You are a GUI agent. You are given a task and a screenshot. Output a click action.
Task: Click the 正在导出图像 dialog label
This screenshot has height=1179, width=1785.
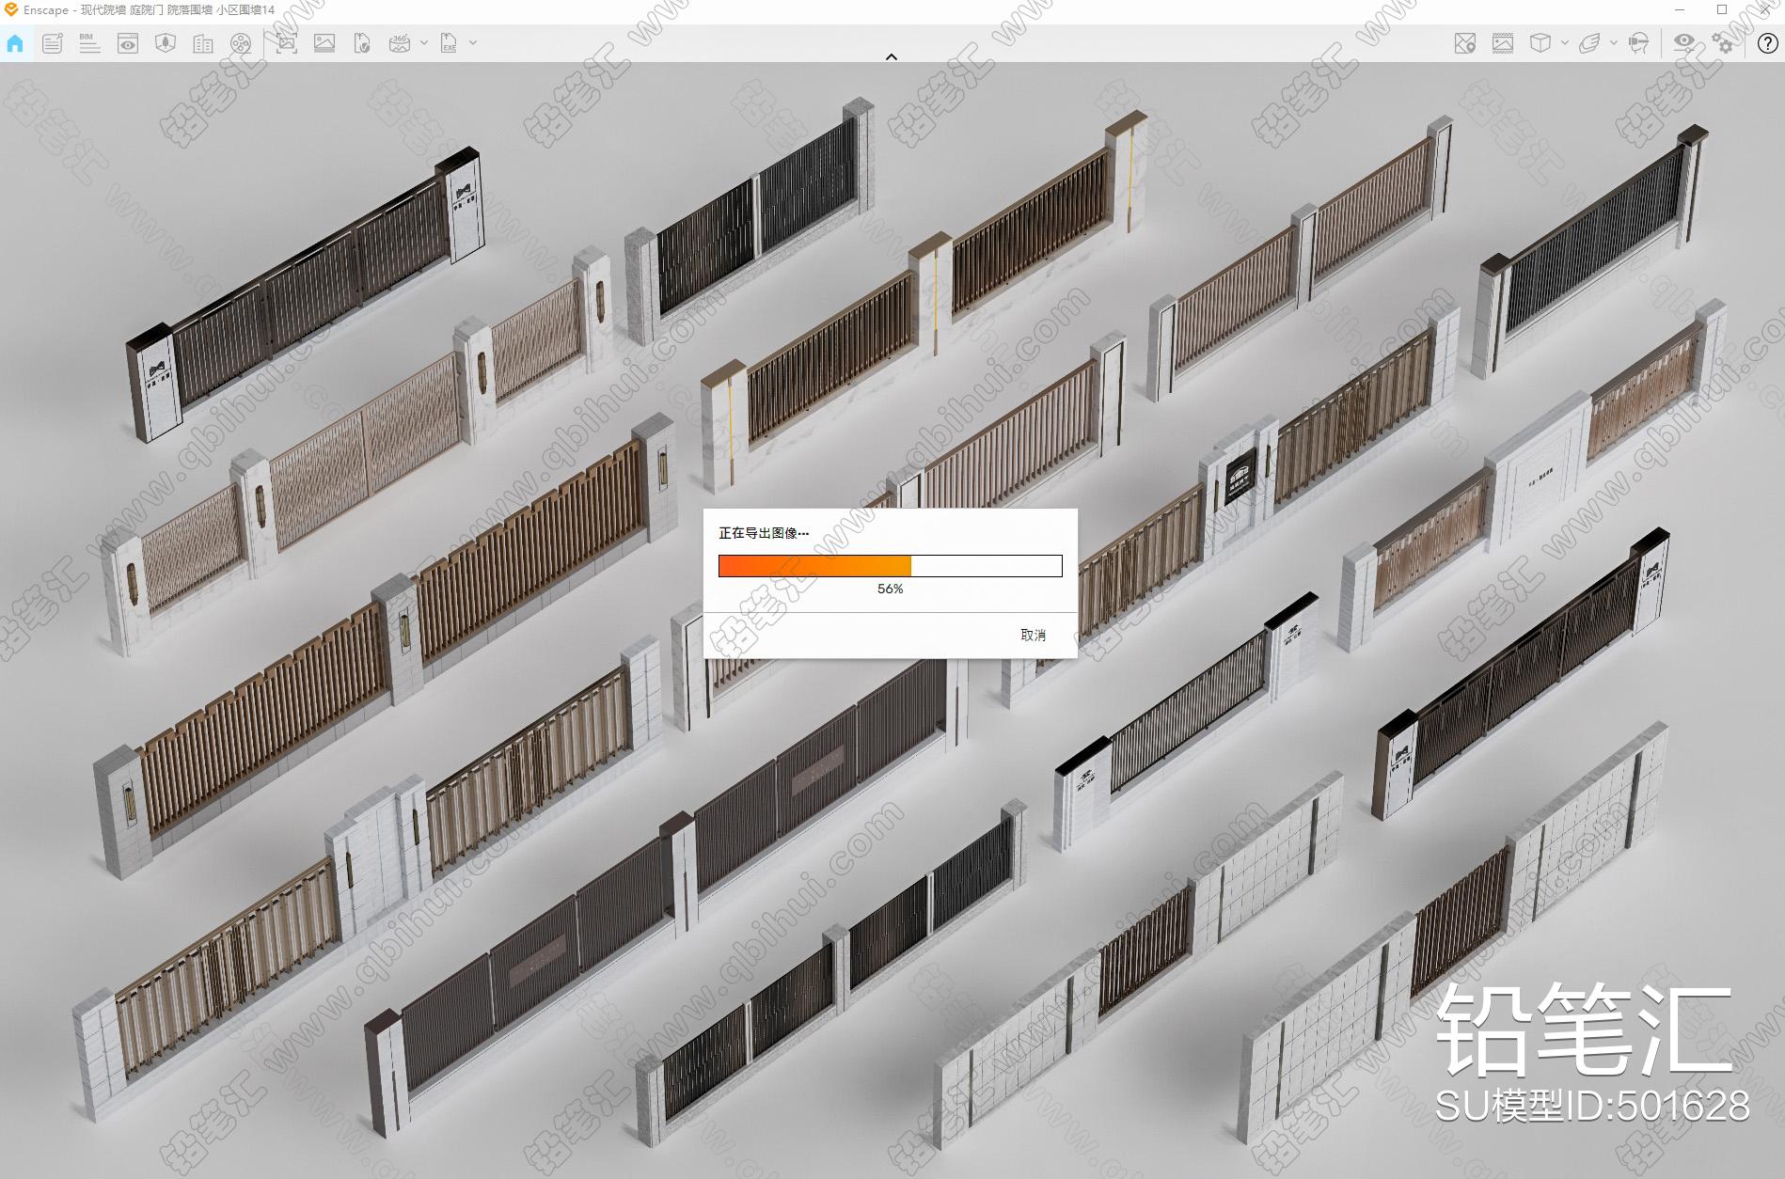tap(764, 533)
